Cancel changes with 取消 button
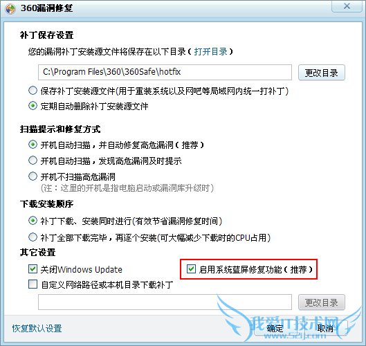The width and height of the screenshot is (366, 346). [x=324, y=328]
